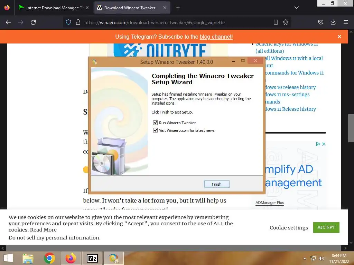This screenshot has height=265, width=354.
Task: Click the vertical scrollbar down arrow
Action: 351,243
